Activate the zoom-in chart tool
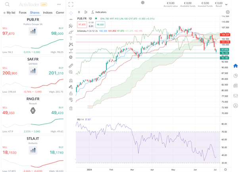This screenshot has width=240, height=172. pyautogui.click(x=71, y=72)
